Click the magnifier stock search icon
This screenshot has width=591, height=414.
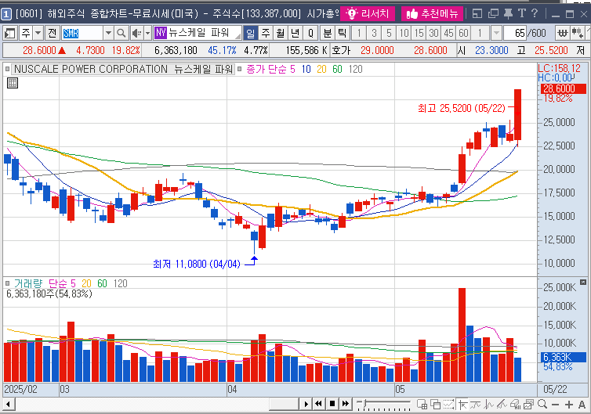click(121, 33)
